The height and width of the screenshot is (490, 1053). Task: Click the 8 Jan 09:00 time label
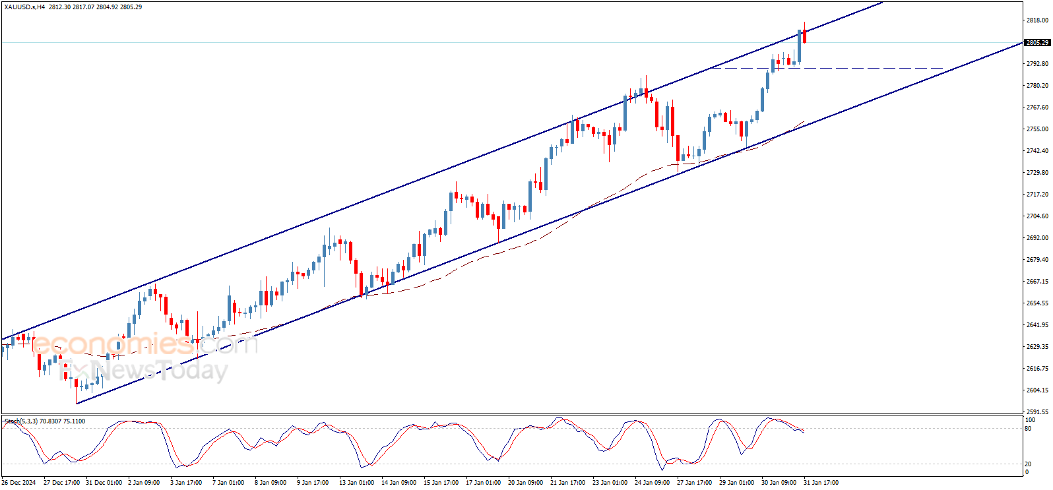(x=271, y=483)
